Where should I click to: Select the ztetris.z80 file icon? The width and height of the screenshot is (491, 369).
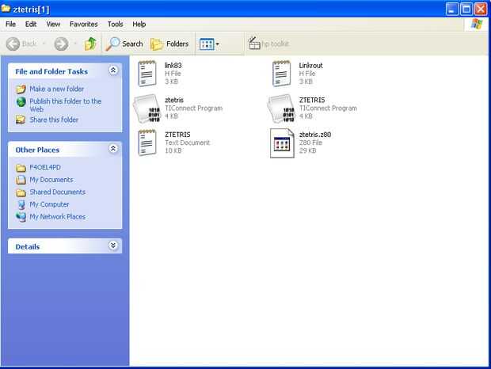(x=282, y=143)
